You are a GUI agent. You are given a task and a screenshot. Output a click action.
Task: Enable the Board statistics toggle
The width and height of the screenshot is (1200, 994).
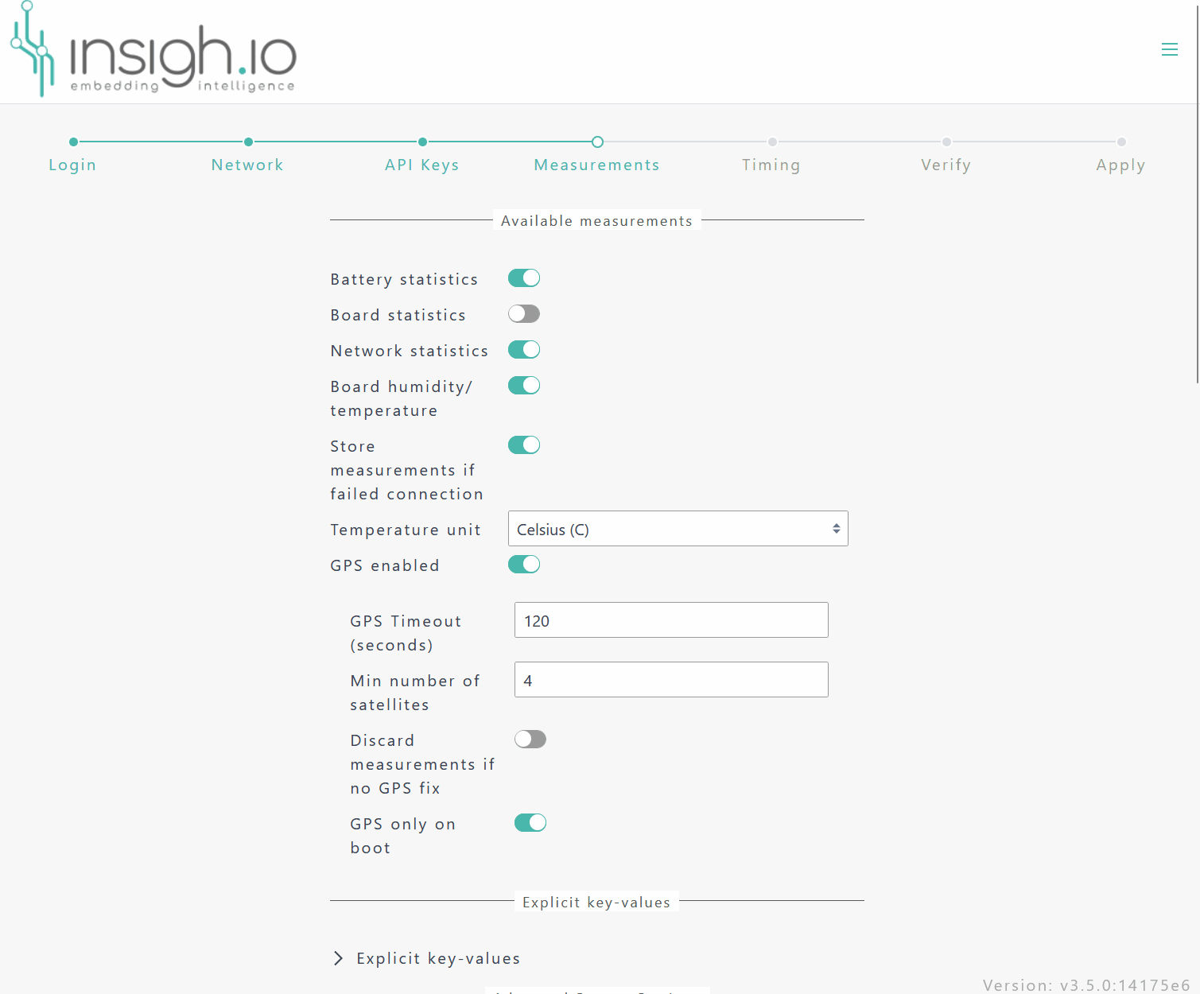click(524, 314)
